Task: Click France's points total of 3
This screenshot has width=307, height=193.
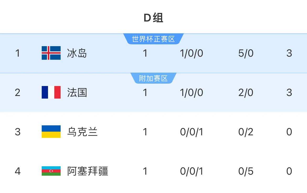Action: click(289, 93)
